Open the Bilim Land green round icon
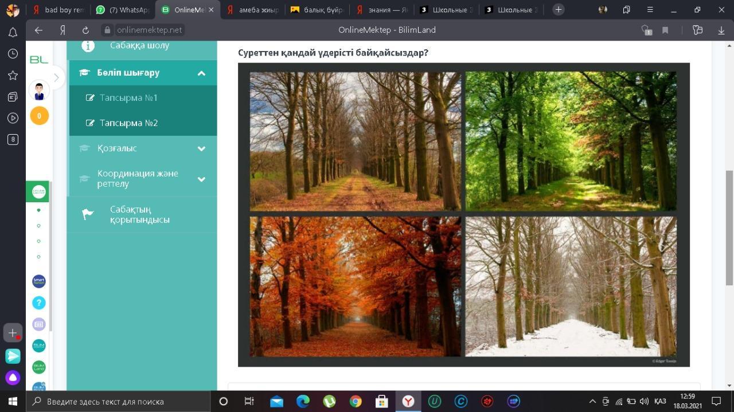 pyautogui.click(x=39, y=367)
